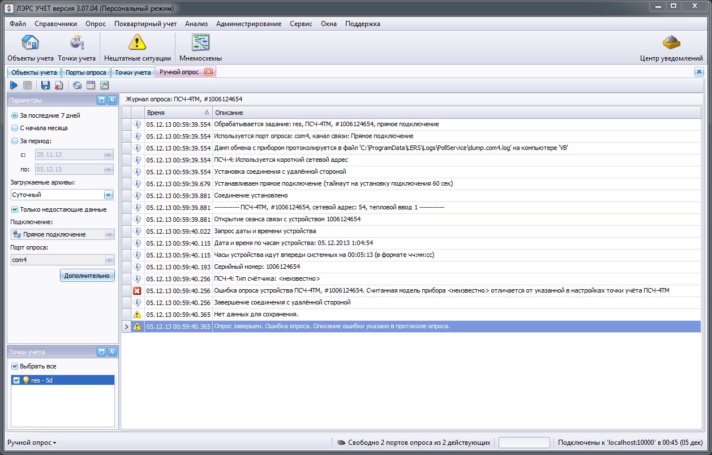Click the house object icon in poll toolbar

click(78, 85)
